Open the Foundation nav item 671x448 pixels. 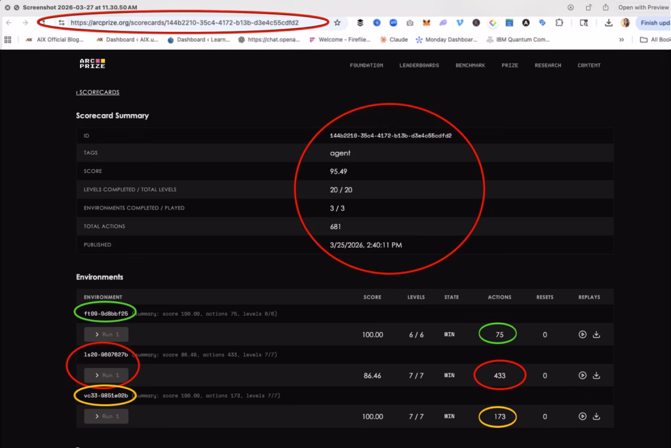pos(366,65)
